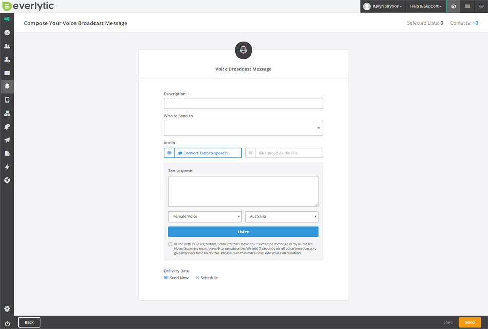
Task: Open the contacts group icon in sidebar
Action: [7, 46]
